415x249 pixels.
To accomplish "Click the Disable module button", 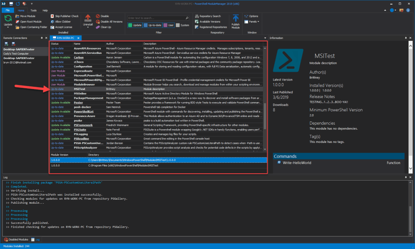I will [x=103, y=16].
